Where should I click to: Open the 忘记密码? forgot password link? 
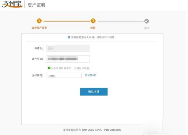coord(91,75)
